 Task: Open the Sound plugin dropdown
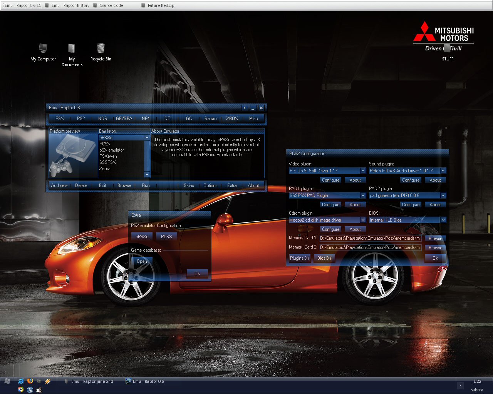pos(443,171)
